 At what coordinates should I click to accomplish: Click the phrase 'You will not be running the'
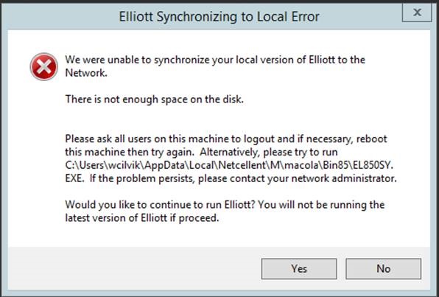pos(321,205)
